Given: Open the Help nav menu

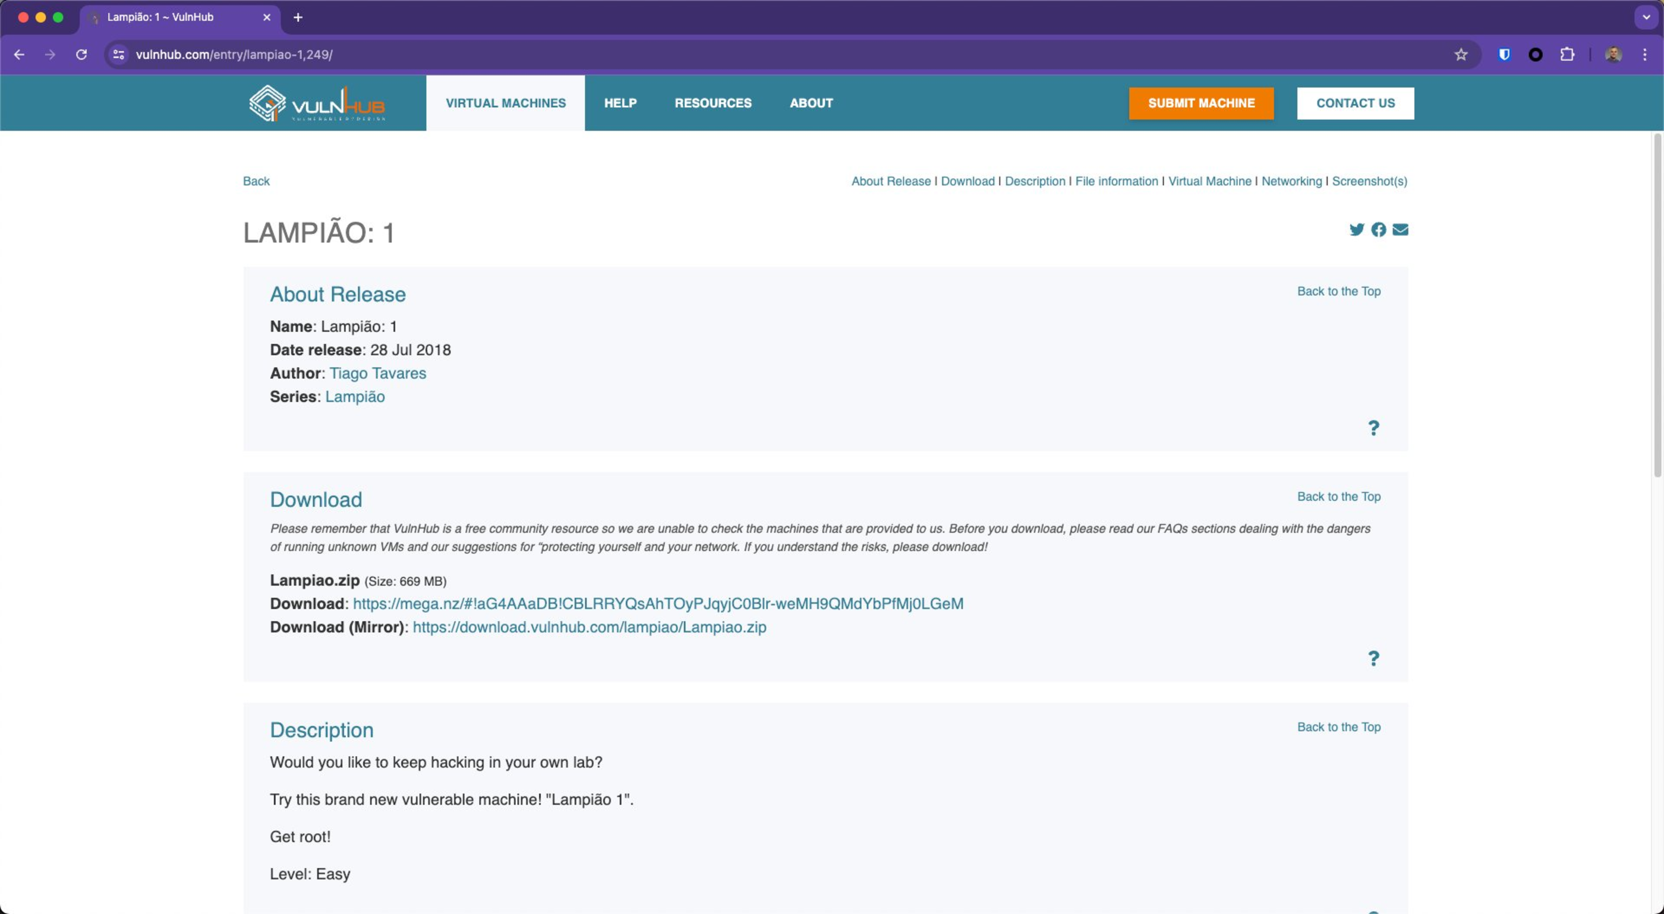Looking at the screenshot, I should [620, 103].
